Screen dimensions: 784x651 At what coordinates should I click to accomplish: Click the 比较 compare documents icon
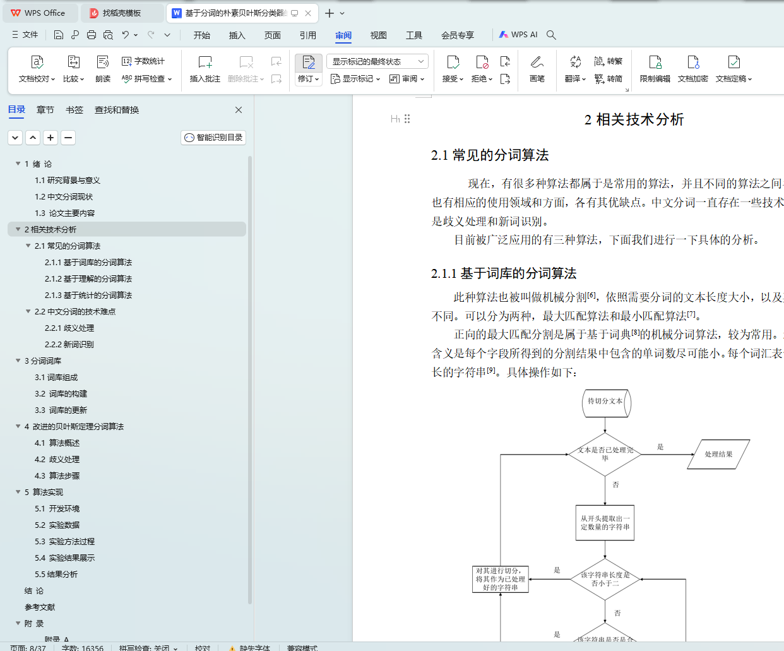[73, 62]
